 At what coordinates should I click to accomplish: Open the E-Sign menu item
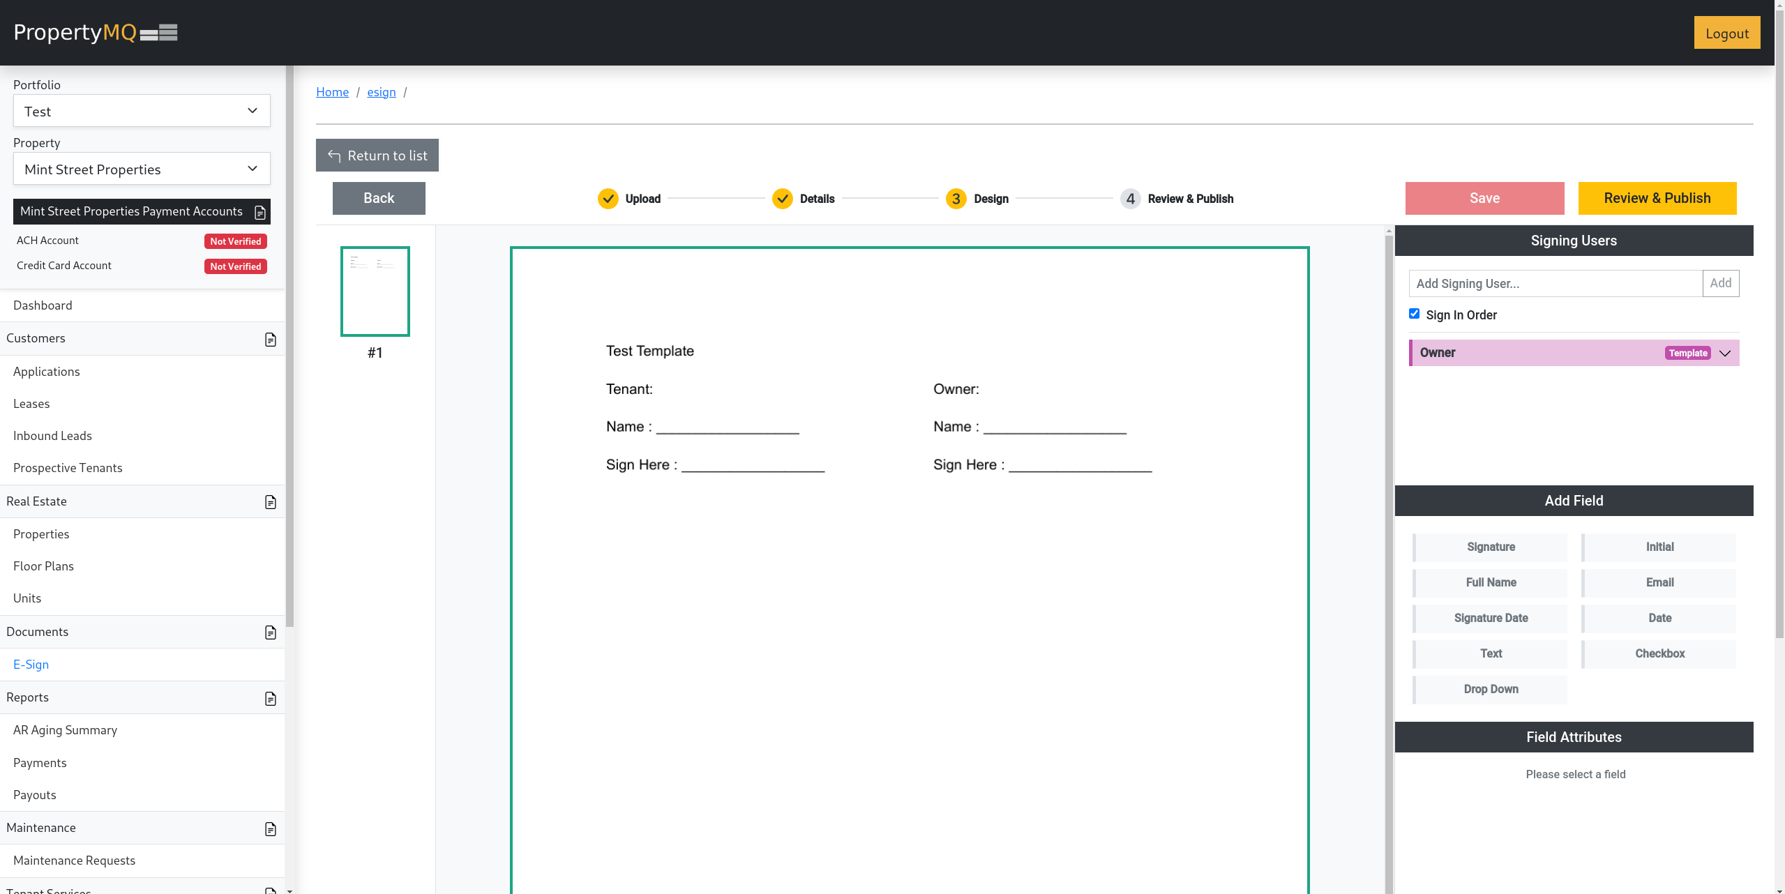pos(31,665)
